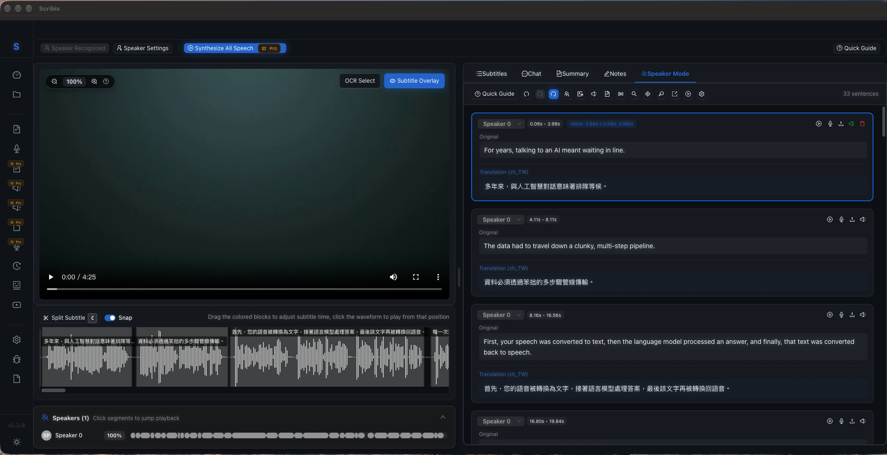This screenshot has width=887, height=455.
Task: Open the video player more options menu
Action: click(438, 277)
